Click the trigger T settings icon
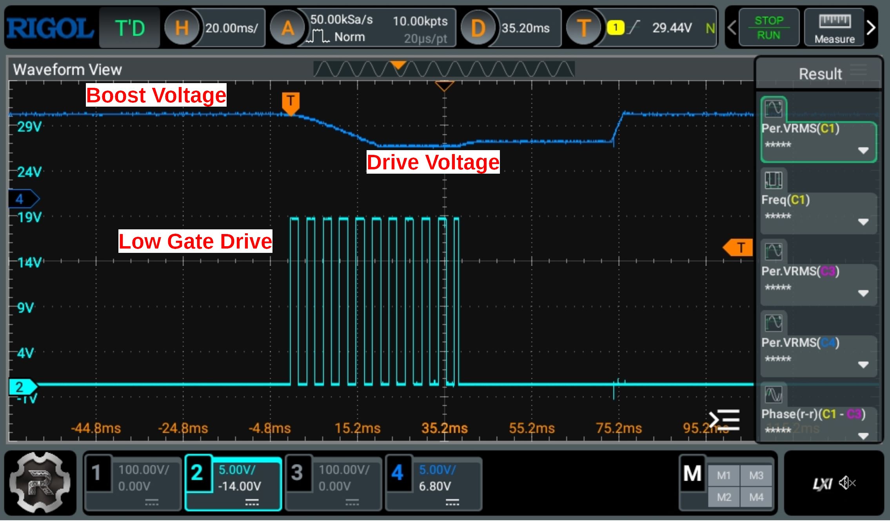The image size is (890, 521). (x=583, y=28)
